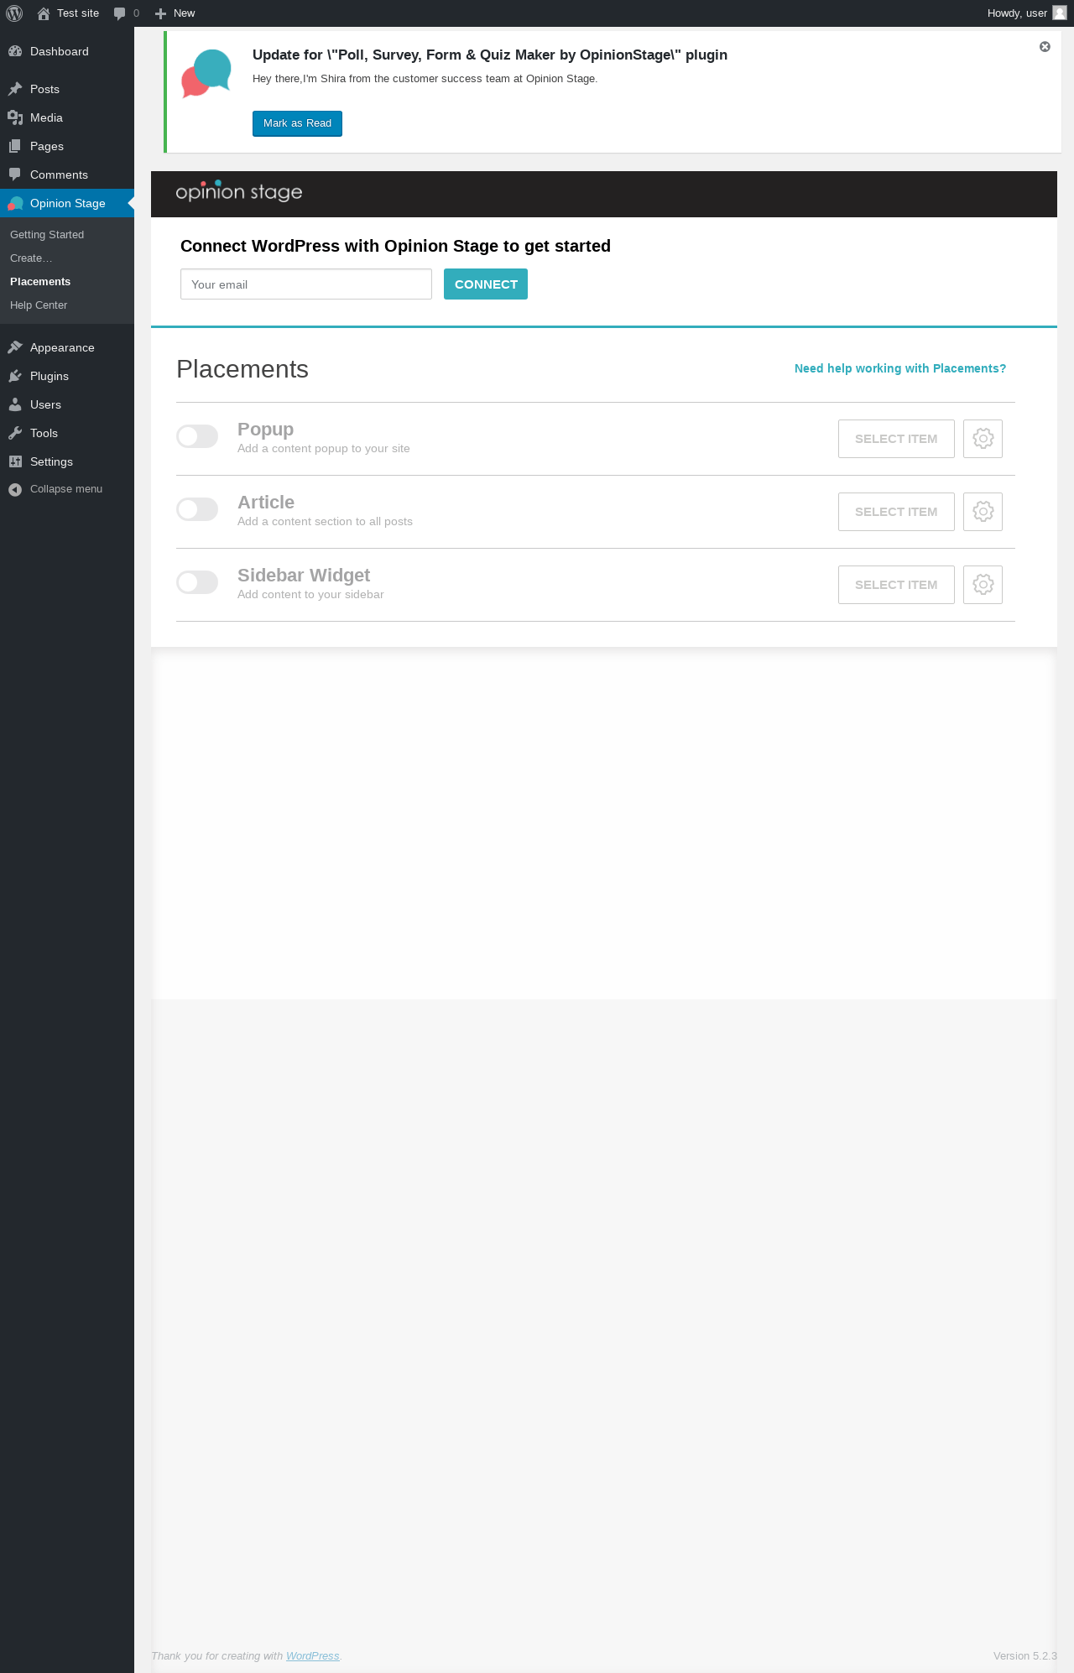1074x1673 pixels.
Task: Click Test site name in admin bar
Action: tap(78, 13)
